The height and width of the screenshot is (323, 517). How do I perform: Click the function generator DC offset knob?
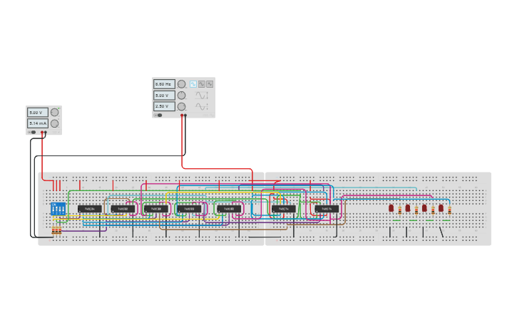[181, 106]
